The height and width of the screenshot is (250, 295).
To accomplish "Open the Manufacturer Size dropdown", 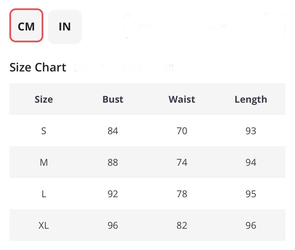I will (181, 26).
